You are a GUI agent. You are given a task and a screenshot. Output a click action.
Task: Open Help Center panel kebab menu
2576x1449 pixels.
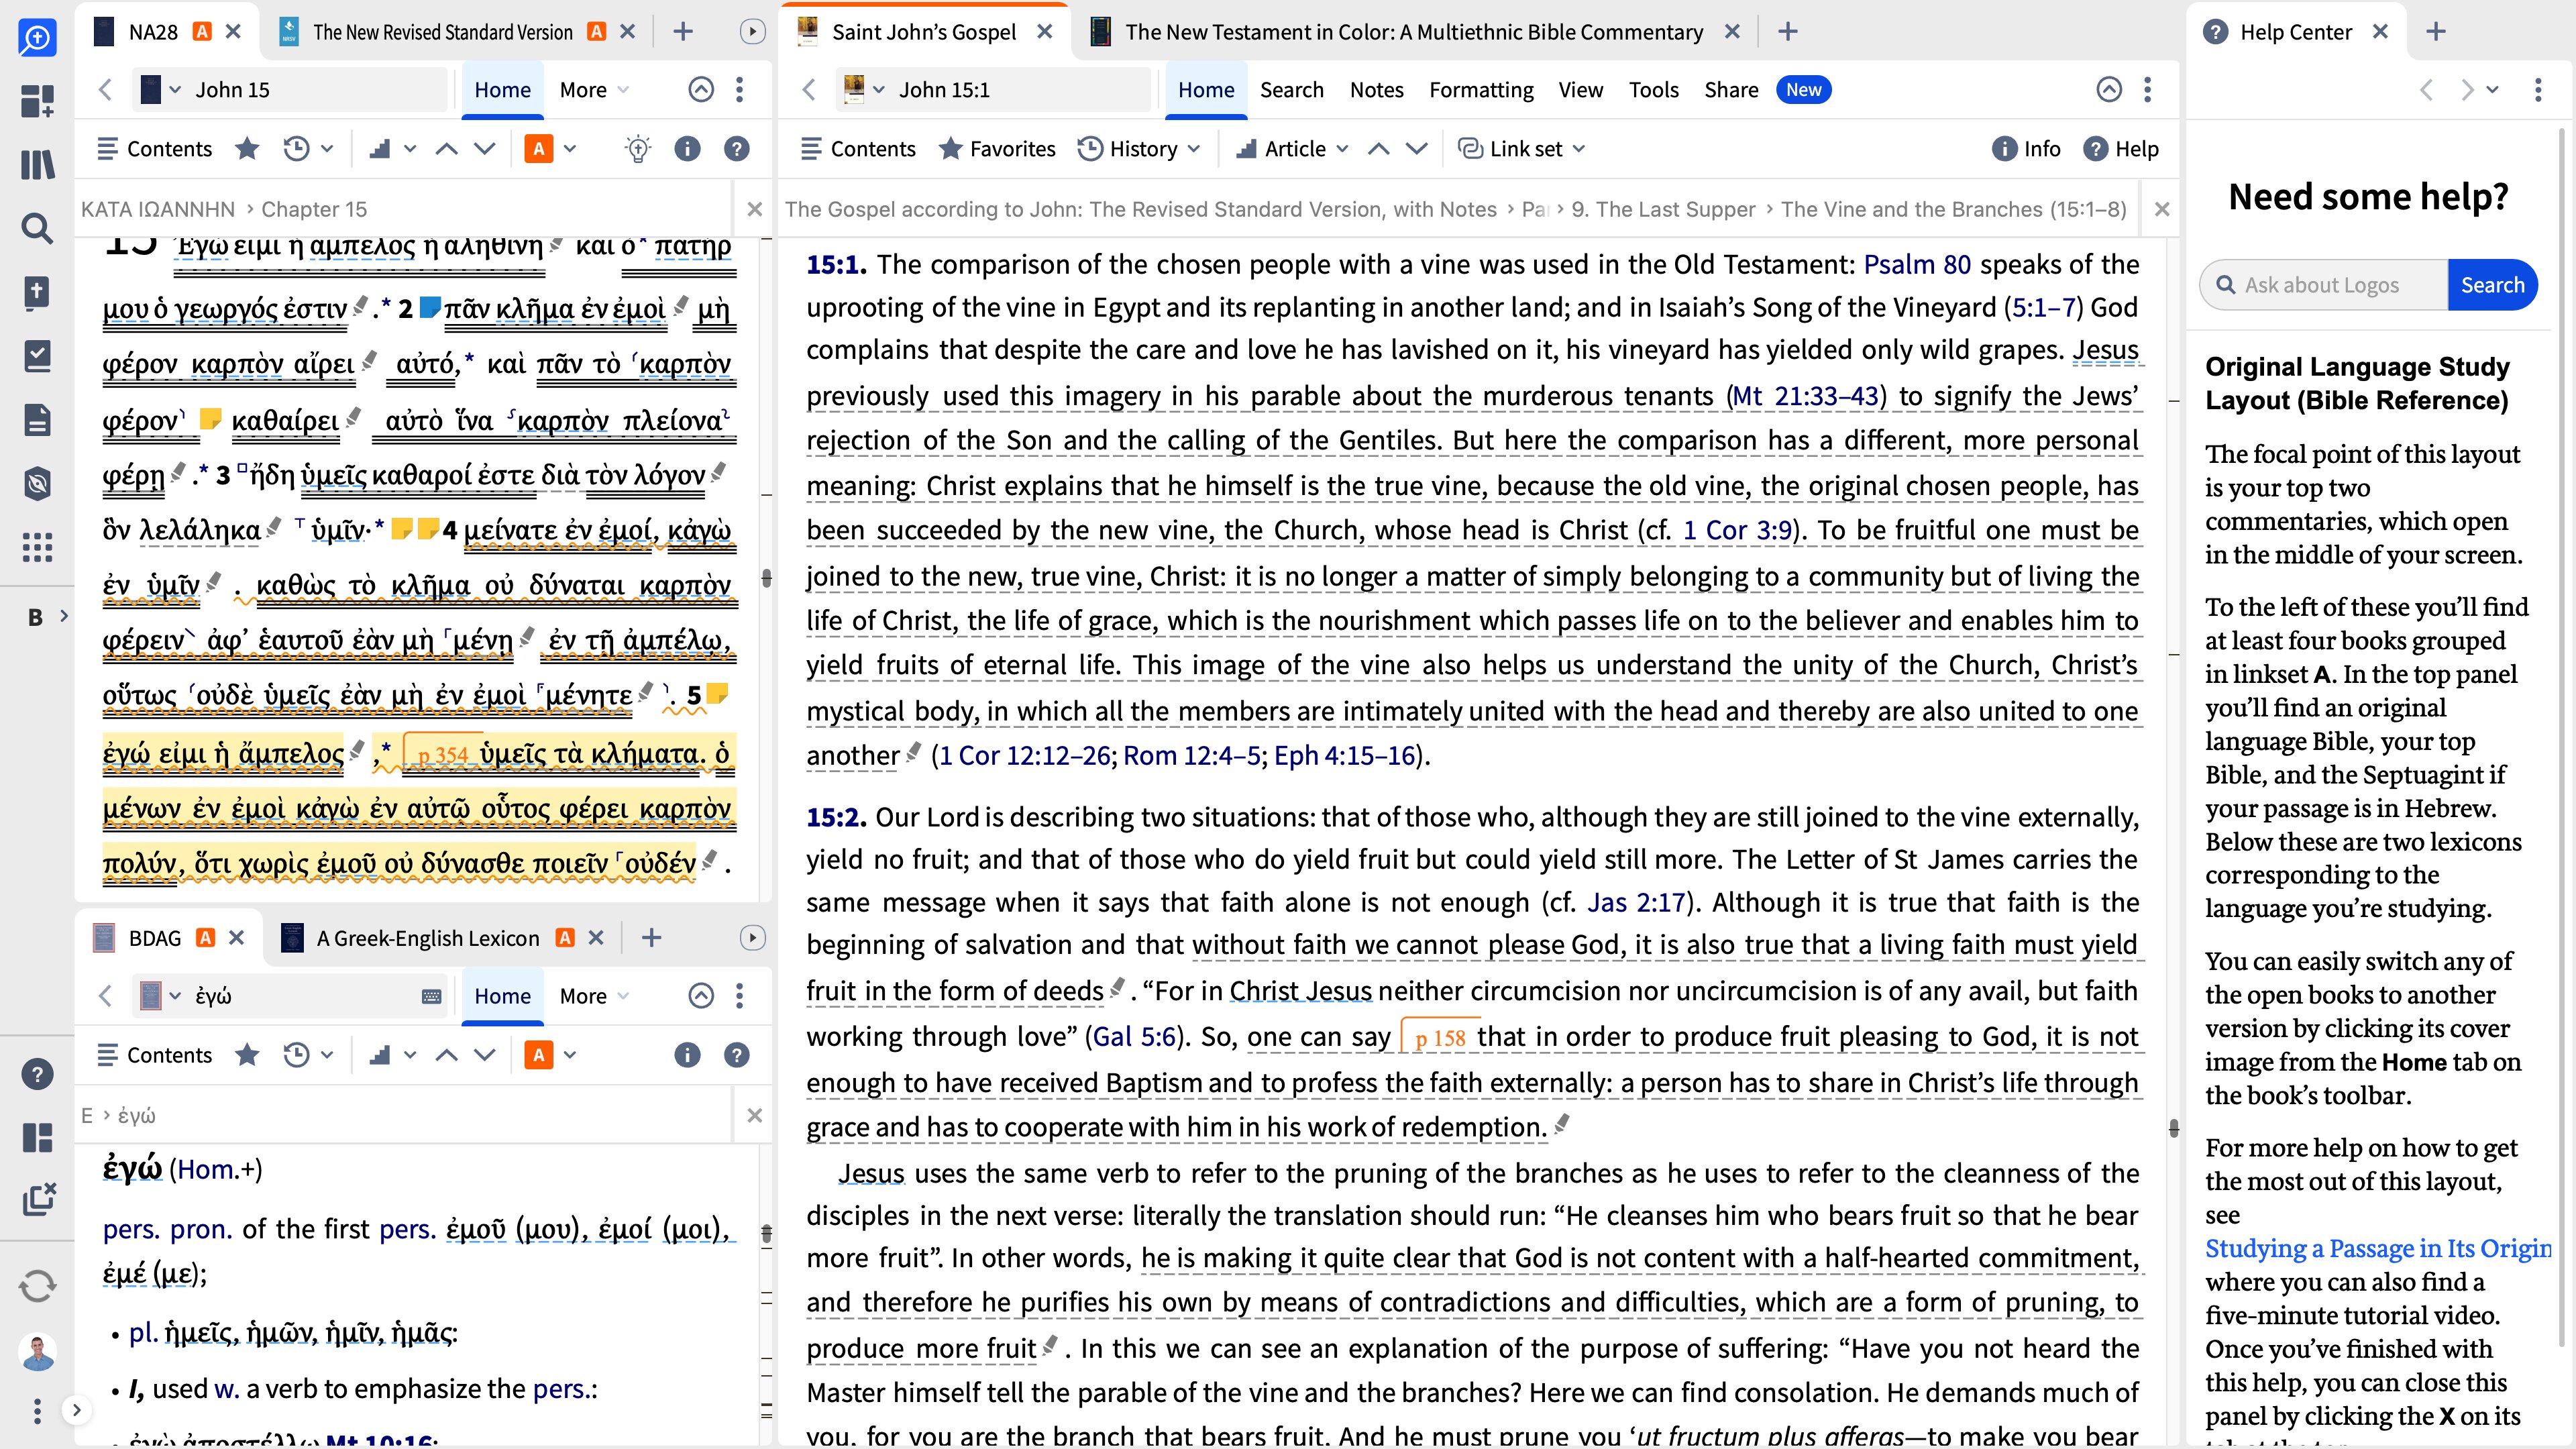coord(2538,90)
